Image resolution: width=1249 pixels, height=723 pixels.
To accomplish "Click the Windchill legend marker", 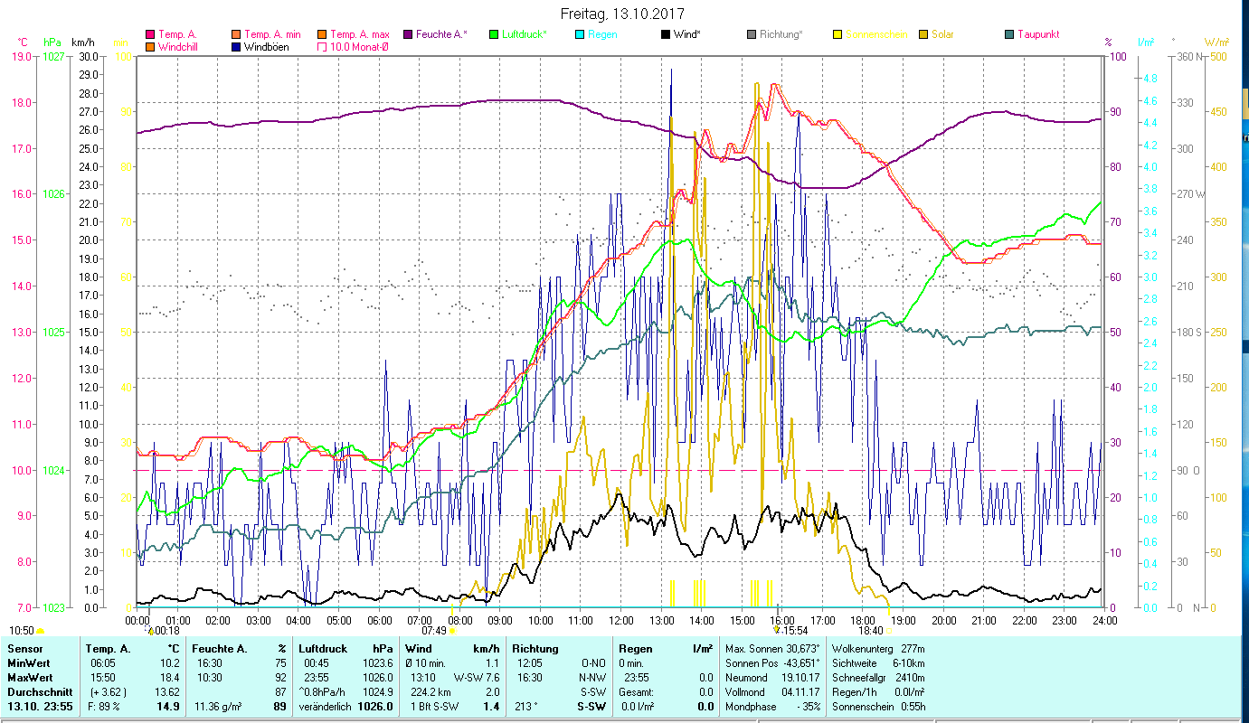I will 150,47.
